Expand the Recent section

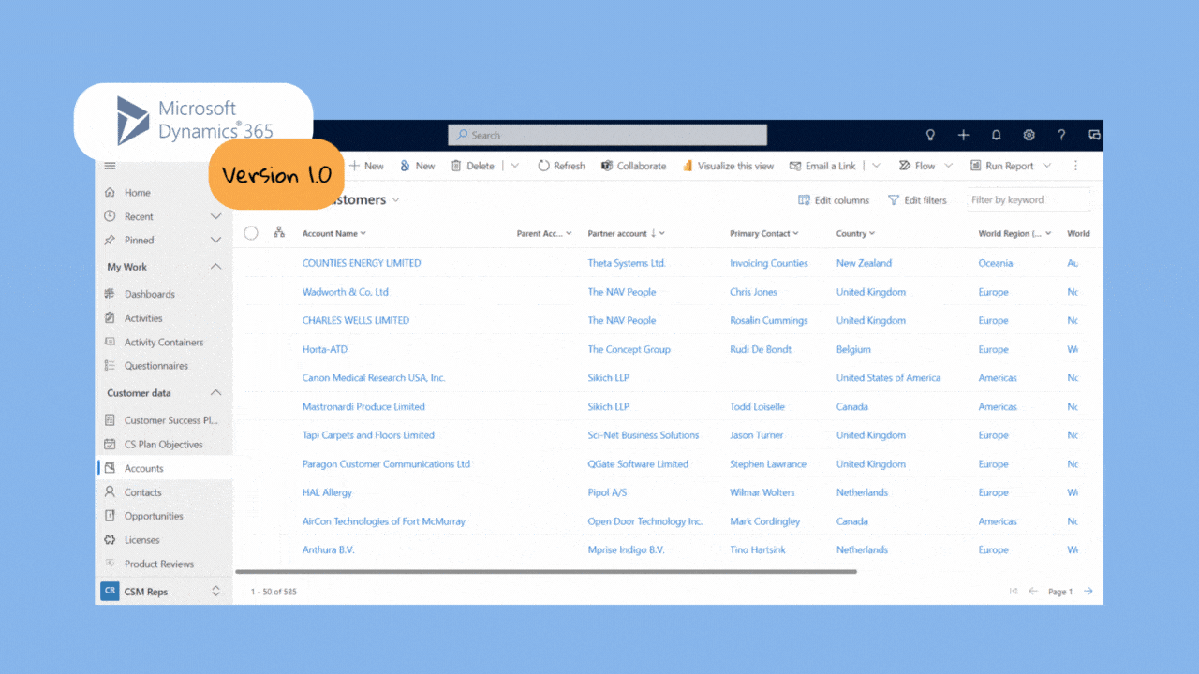[x=215, y=216]
